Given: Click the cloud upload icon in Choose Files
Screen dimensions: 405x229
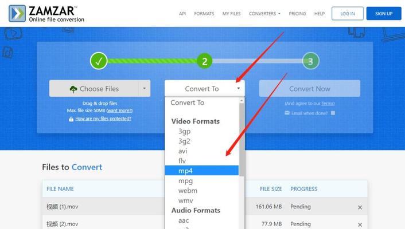Looking at the screenshot, I should coord(73,89).
